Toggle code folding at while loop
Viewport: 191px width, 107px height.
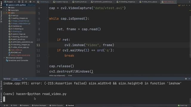click(x=48, y=19)
